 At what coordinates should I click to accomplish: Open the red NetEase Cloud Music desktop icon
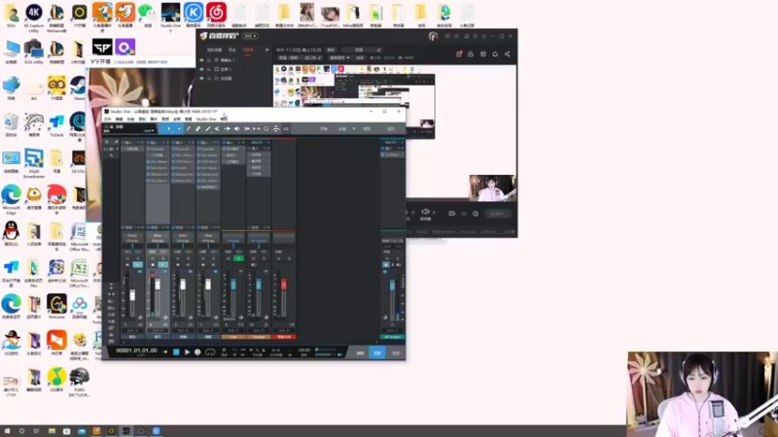[x=216, y=15]
